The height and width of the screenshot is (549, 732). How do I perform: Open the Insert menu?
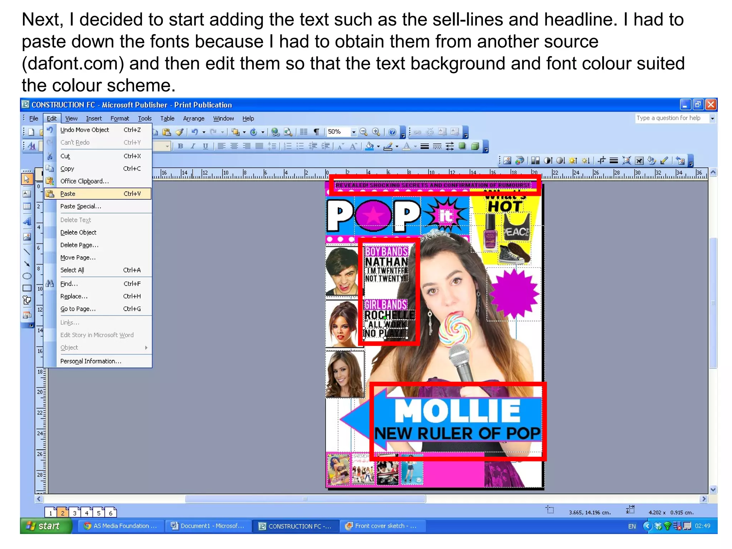(x=94, y=118)
